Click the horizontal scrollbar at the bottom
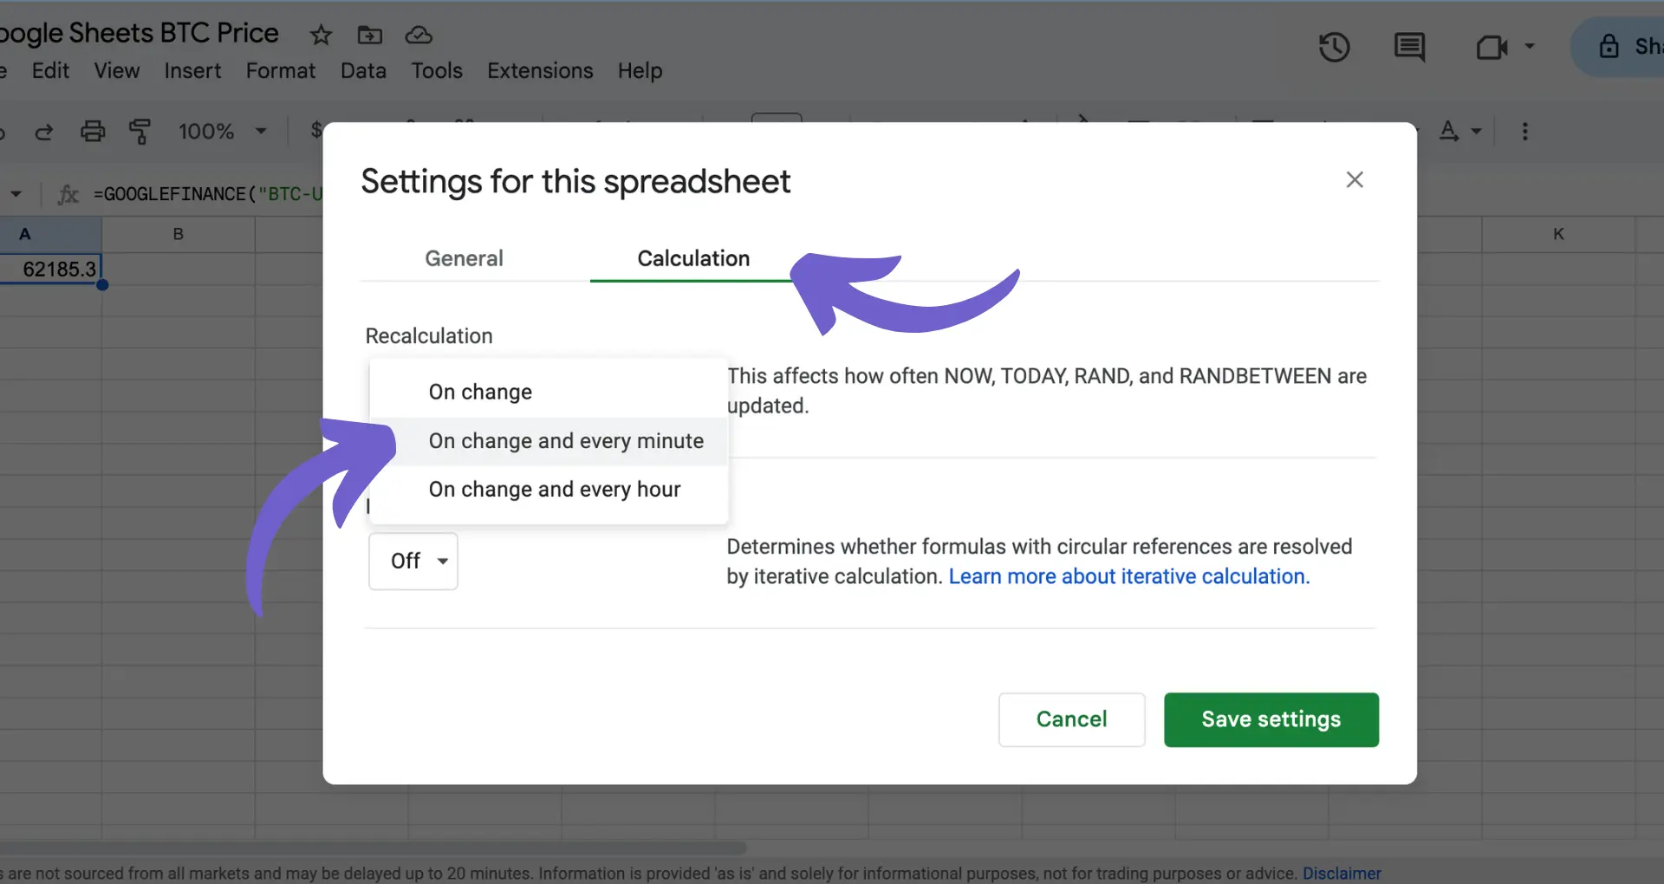 373,848
